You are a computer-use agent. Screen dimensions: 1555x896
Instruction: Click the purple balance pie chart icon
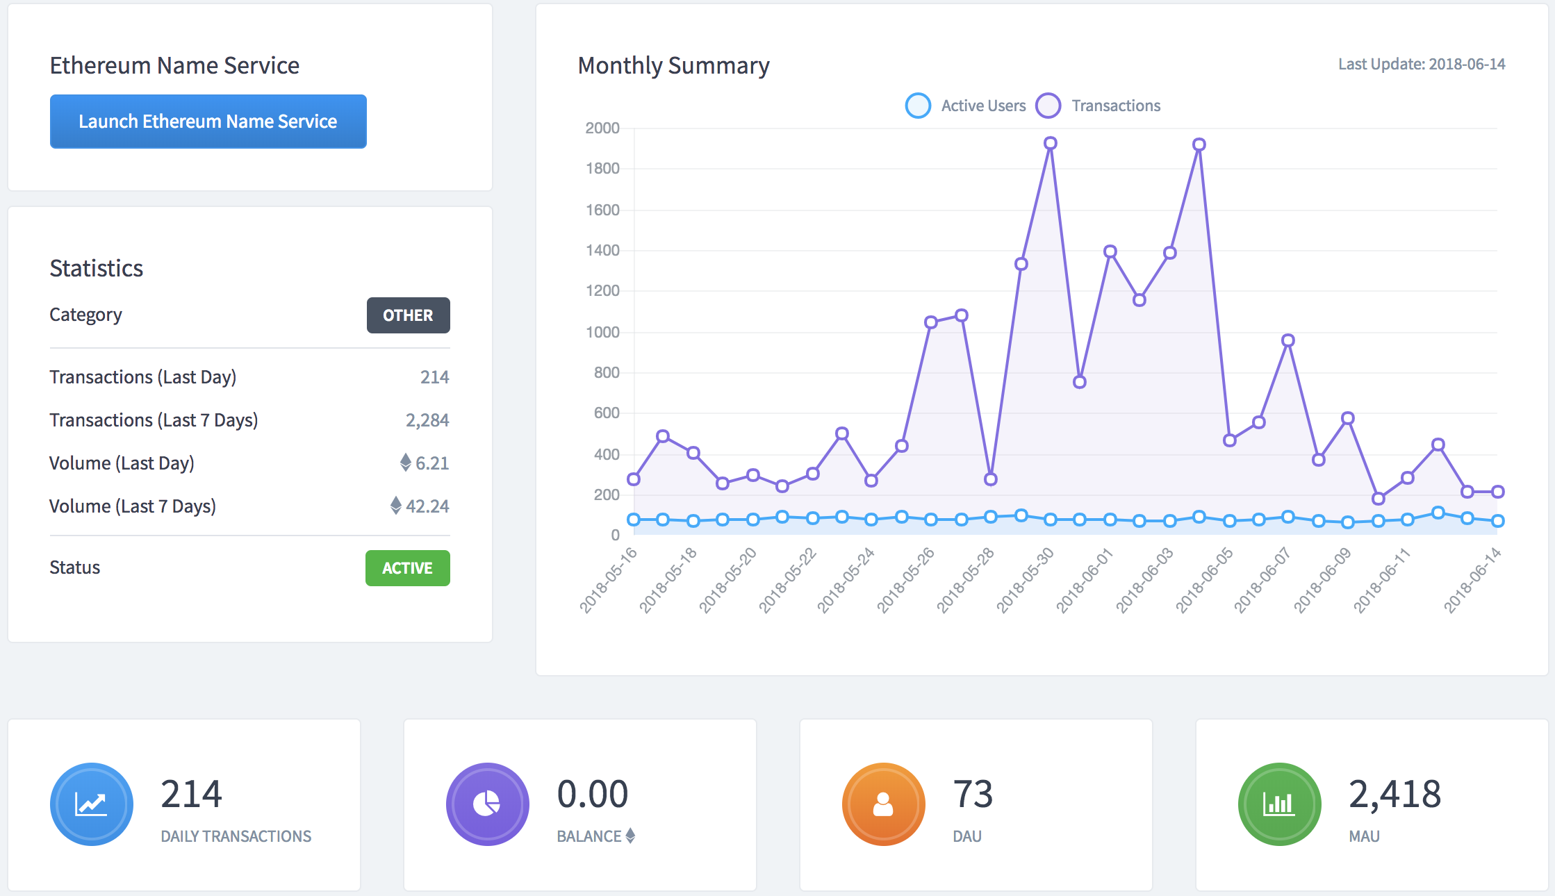tap(487, 804)
